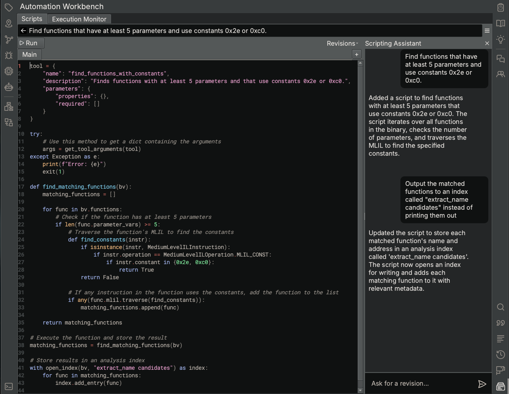The width and height of the screenshot is (509, 394).
Task: Open the open book icon in right sidebar
Action: coord(501,23)
